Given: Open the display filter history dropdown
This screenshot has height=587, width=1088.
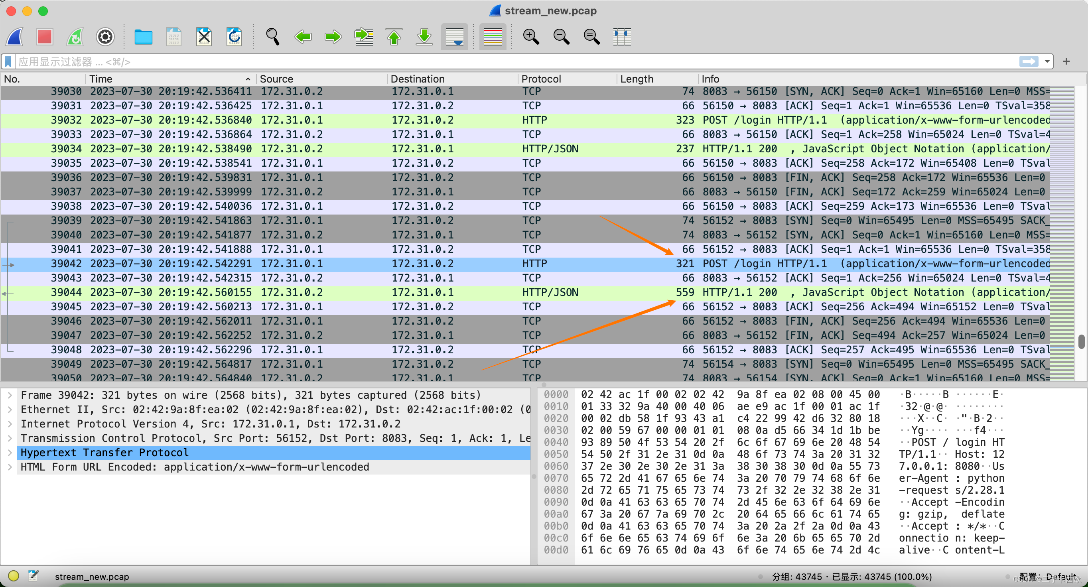Looking at the screenshot, I should [1047, 62].
